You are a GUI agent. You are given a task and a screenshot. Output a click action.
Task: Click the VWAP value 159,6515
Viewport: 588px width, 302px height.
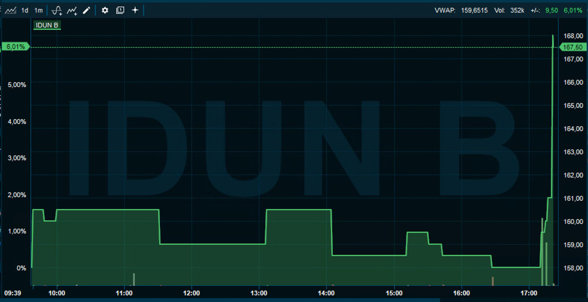(475, 10)
